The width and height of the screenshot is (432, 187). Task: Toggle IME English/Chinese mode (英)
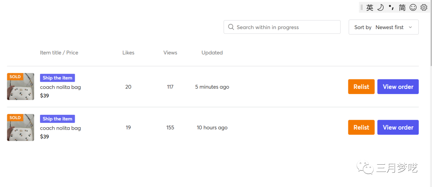coord(370,8)
